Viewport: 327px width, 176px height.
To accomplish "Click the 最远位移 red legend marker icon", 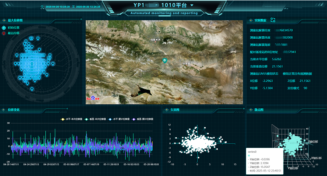I will click(x=4, y=33).
